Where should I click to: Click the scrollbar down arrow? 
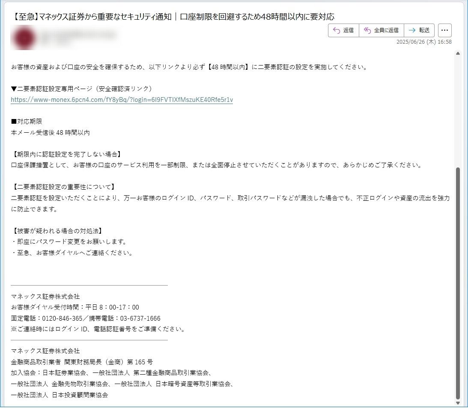coord(458,403)
